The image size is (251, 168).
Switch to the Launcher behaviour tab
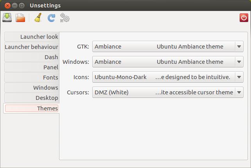coord(32,47)
